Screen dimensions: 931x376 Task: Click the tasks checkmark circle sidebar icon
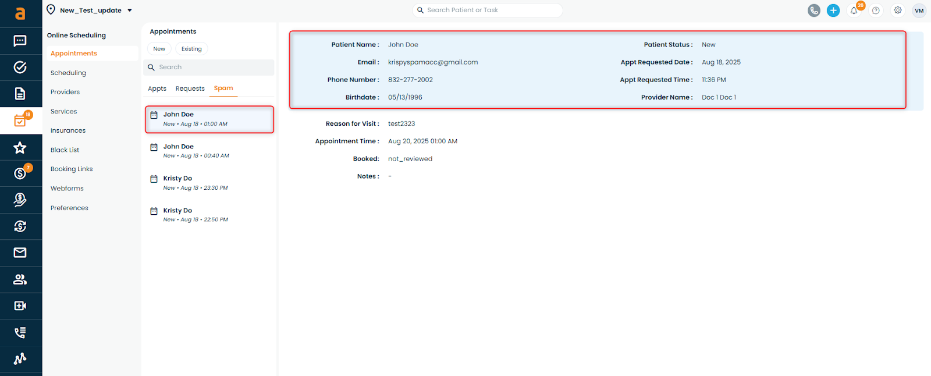coord(20,68)
